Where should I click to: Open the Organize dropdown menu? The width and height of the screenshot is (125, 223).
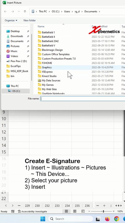pyautogui.click(x=11, y=20)
